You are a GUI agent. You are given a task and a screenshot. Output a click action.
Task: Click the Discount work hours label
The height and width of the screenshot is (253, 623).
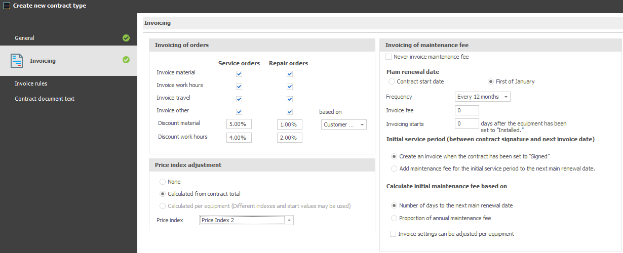pyautogui.click(x=183, y=137)
